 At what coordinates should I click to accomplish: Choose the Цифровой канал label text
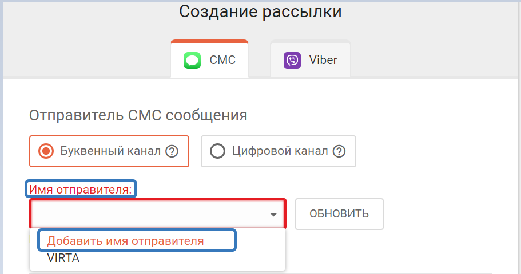280,151
